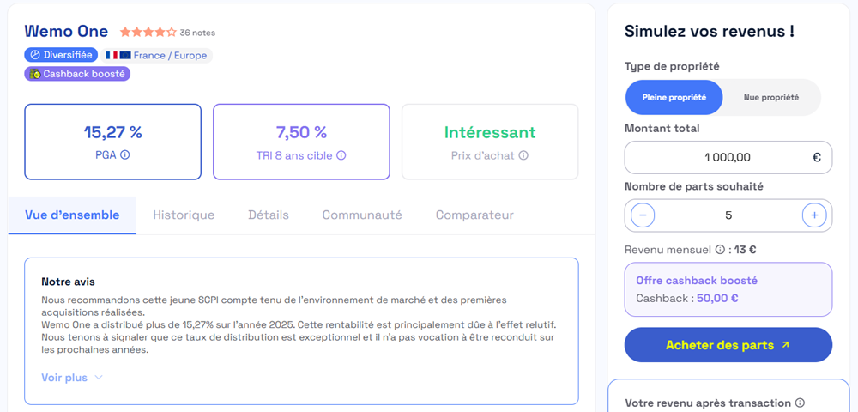Click the PGA info icon
Image resolution: width=858 pixels, height=412 pixels.
(x=124, y=154)
